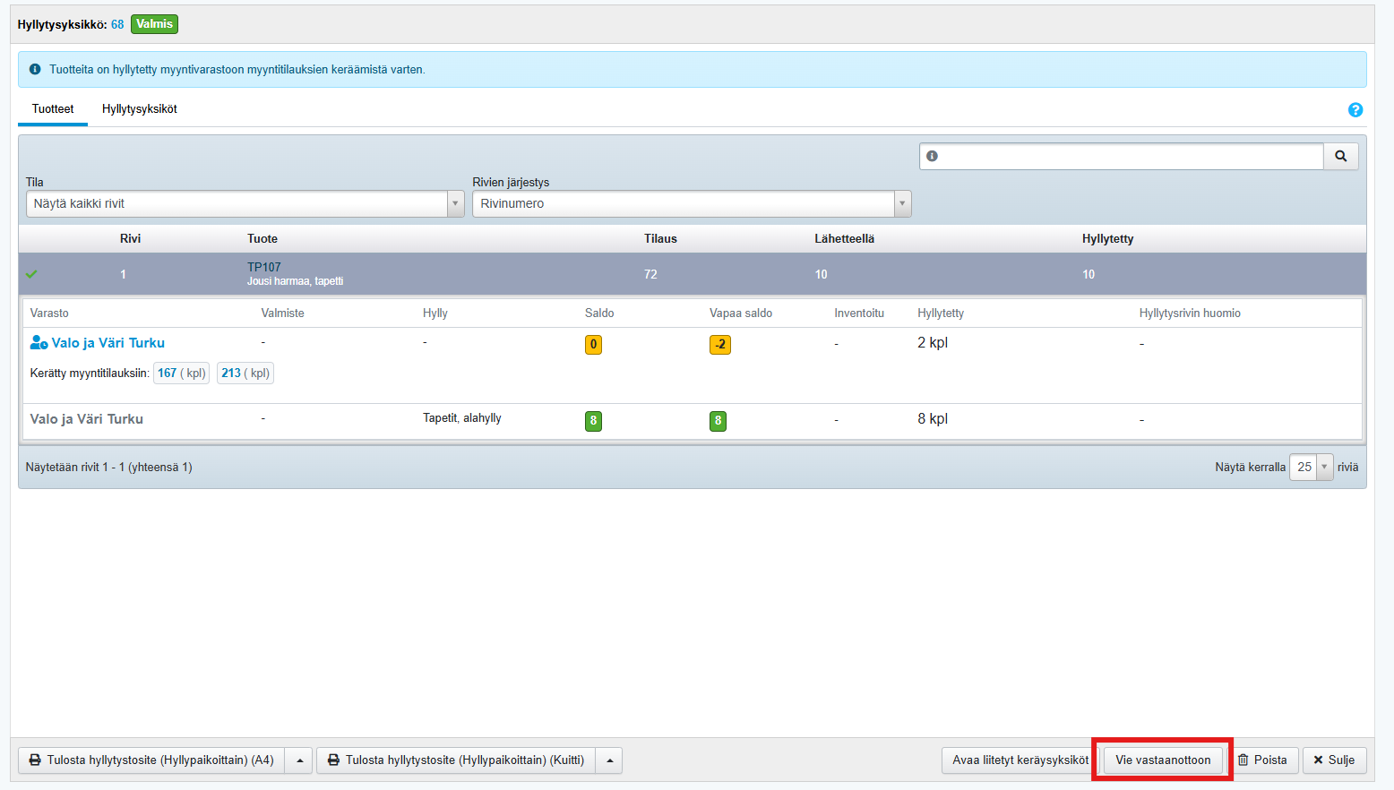Click the info icon in search field
This screenshot has width=1394, height=790.
point(932,156)
